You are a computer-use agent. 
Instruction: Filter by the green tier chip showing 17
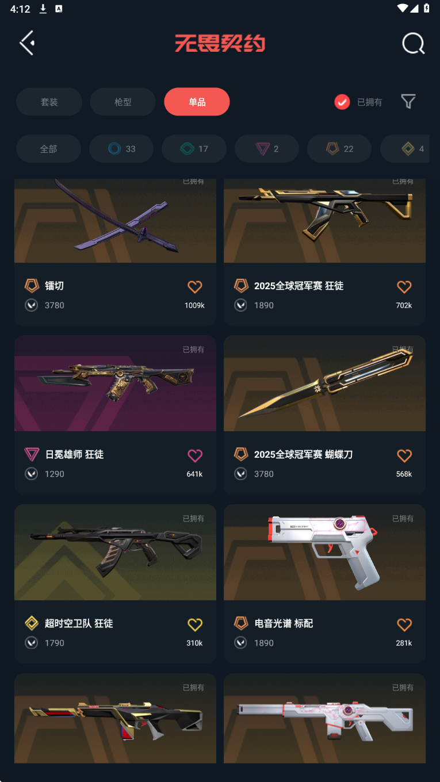click(194, 149)
